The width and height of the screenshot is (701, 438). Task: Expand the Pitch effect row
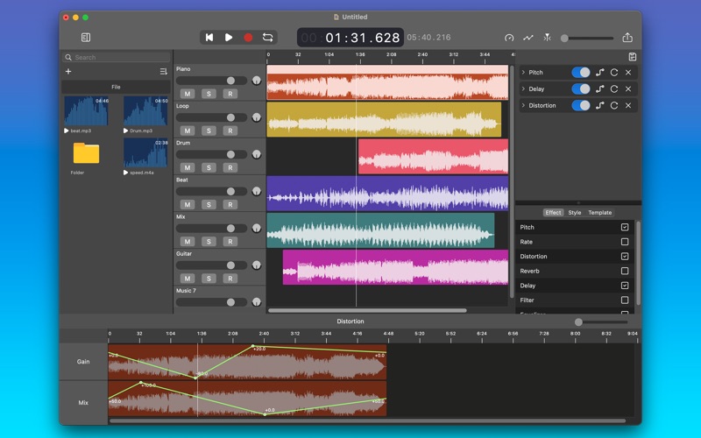point(523,72)
